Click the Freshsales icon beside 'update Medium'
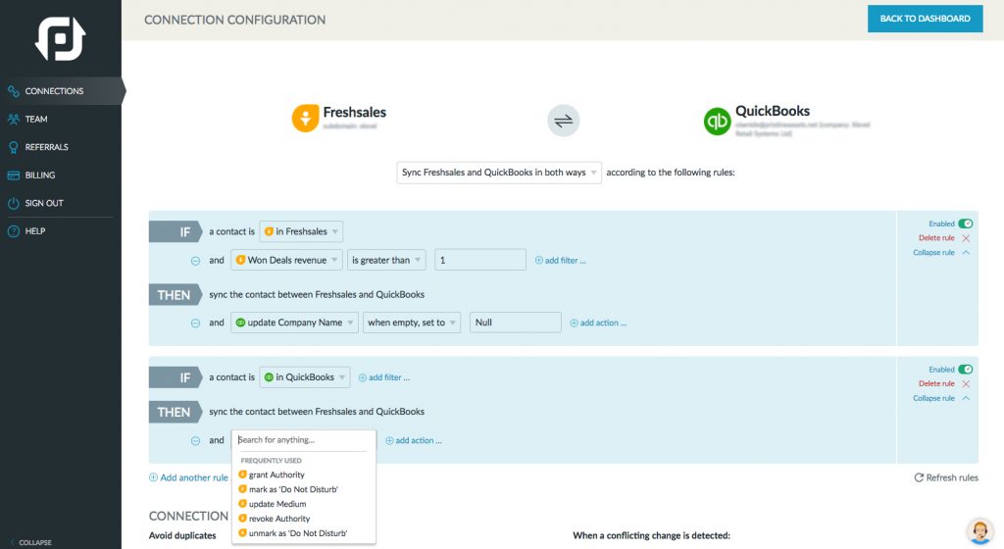Screen dimensions: 1004x549 243,504
